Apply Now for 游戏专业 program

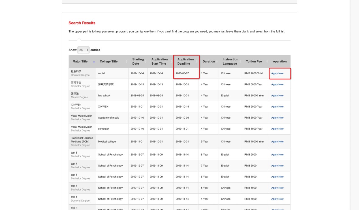277,84
